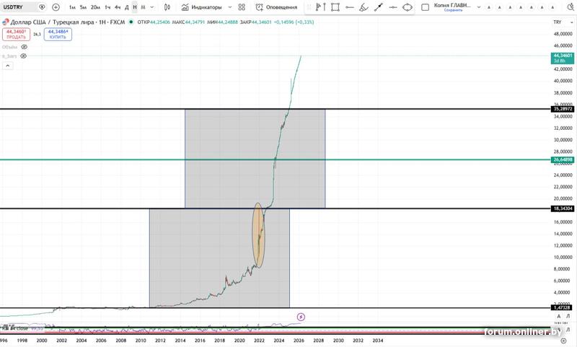The image size is (577, 347).
Task: Collapse the indicator legend chevron
Action: click(x=8, y=66)
